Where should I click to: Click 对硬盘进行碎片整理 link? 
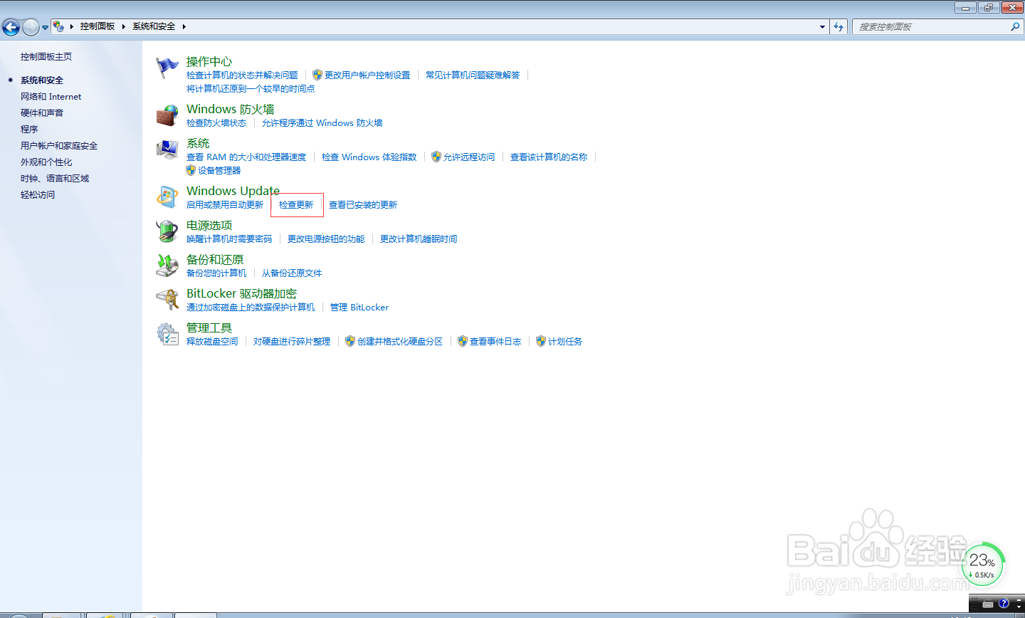click(x=292, y=341)
